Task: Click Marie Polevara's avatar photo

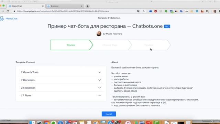Action: [99, 34]
